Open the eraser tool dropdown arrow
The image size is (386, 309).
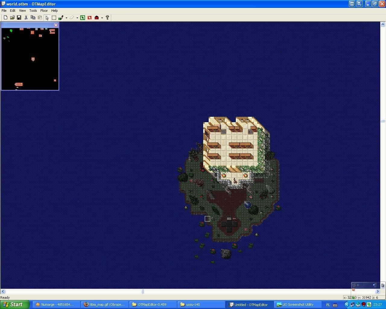pyautogui.click(x=77, y=18)
